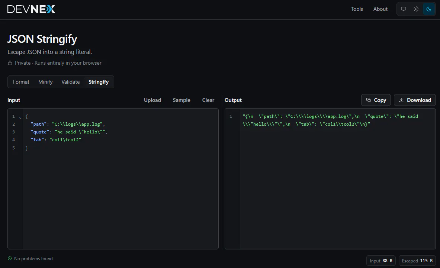Click the Input panel label
440x268 pixels.
pos(14,100)
